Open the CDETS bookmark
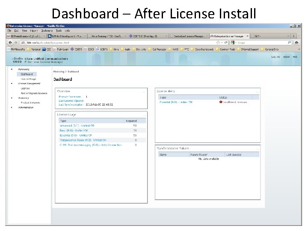308x231 pixels. [x=76, y=49]
